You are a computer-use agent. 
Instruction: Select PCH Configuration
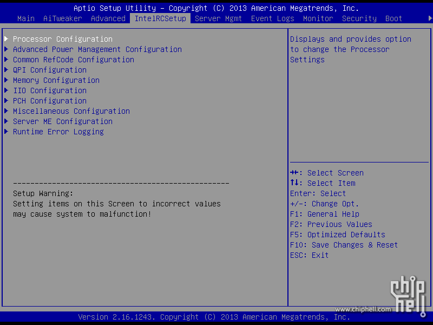(50, 101)
